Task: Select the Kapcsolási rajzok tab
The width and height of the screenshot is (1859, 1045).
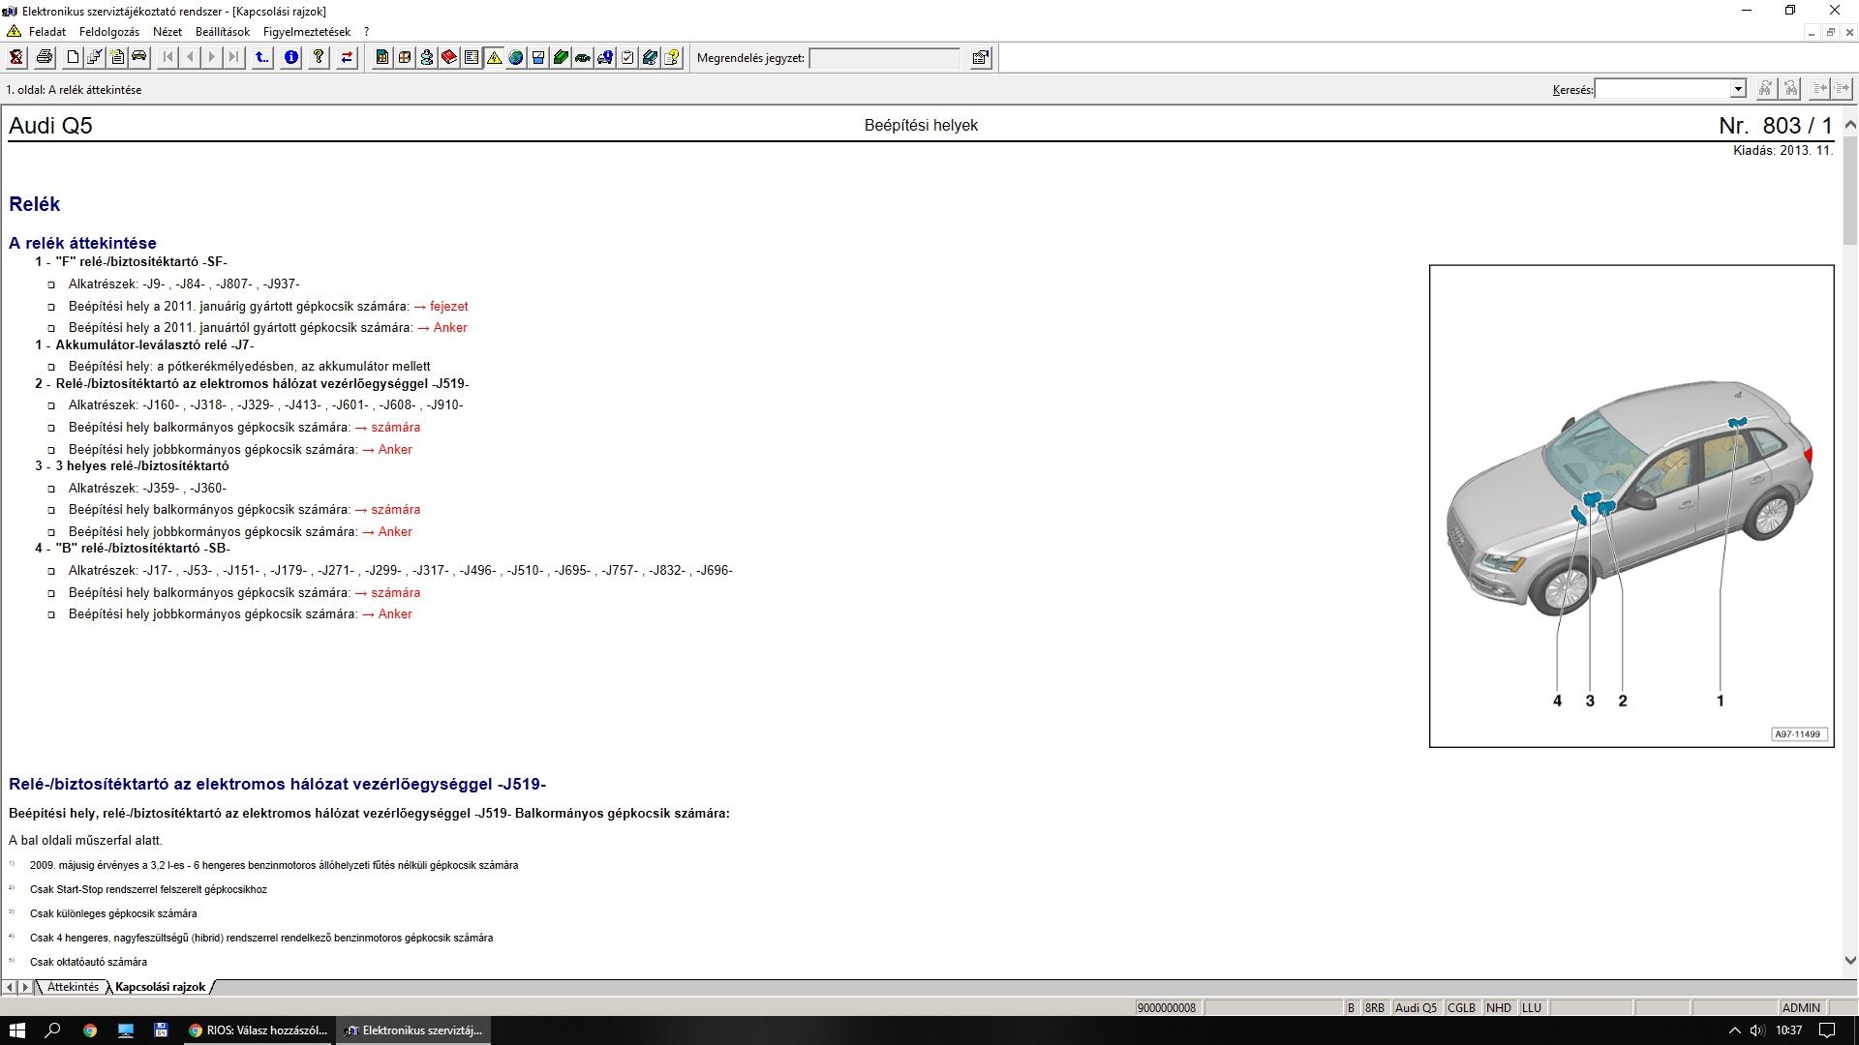Action: [160, 987]
